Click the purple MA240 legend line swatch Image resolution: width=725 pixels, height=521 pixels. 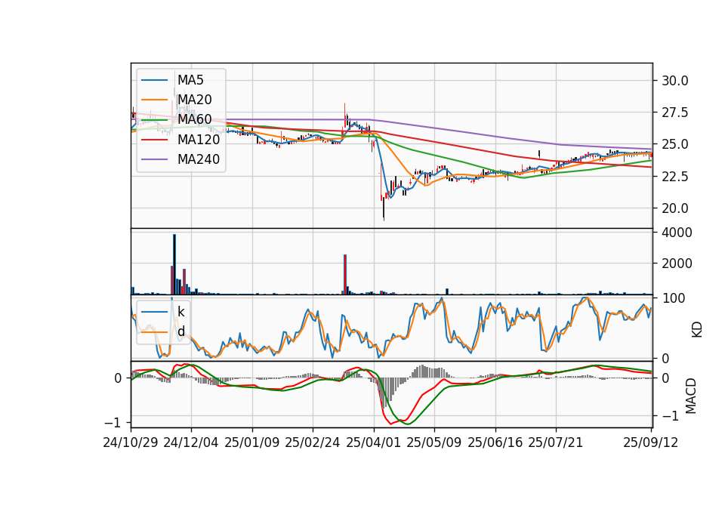154,159
